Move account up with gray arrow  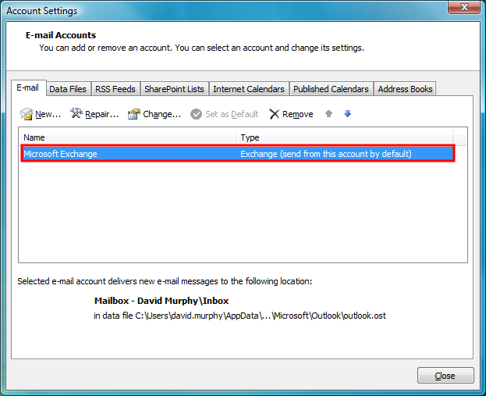pos(329,114)
